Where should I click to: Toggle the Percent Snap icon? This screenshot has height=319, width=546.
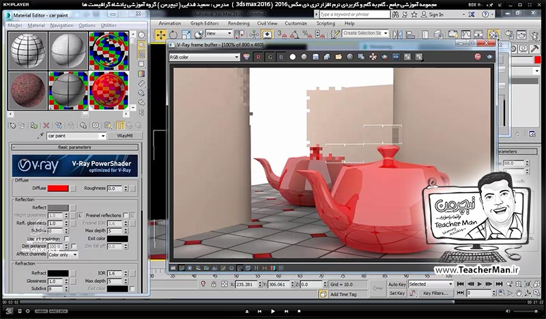point(306,34)
